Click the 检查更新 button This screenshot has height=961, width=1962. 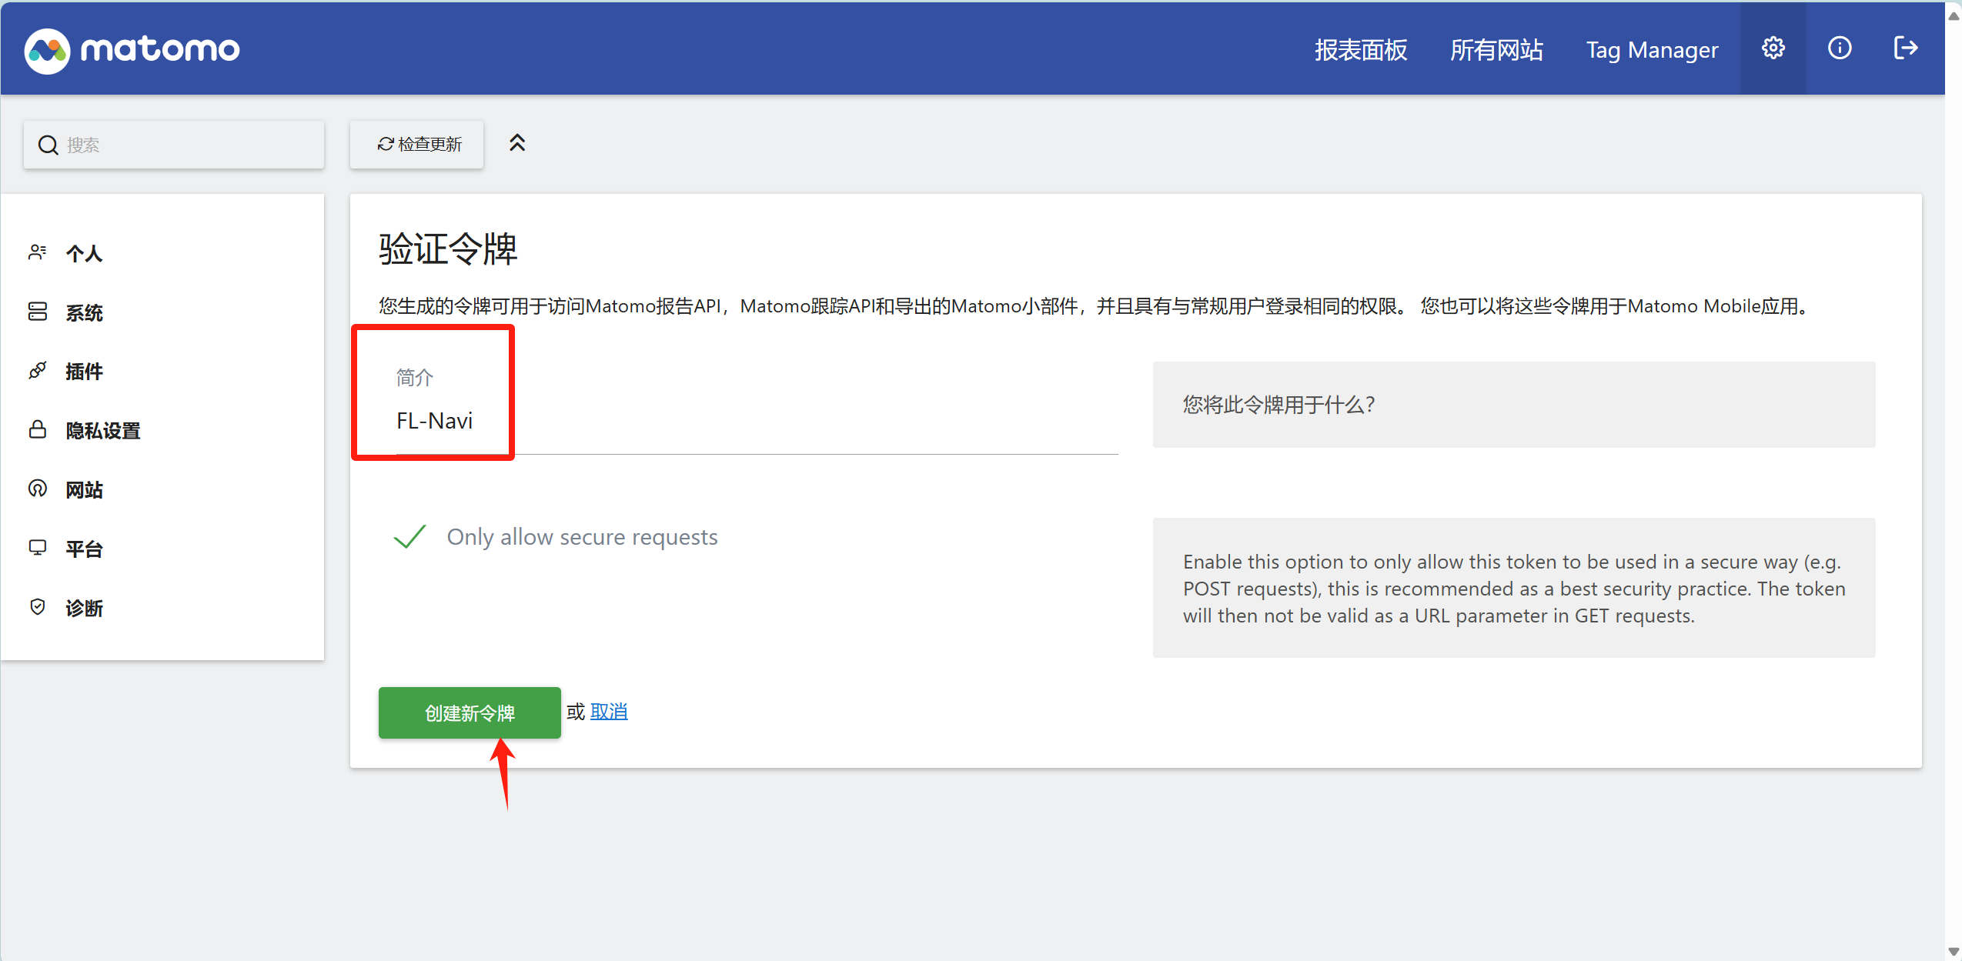click(x=417, y=144)
